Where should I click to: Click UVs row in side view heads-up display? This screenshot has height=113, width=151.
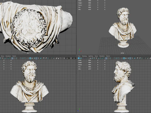[92, 69]
